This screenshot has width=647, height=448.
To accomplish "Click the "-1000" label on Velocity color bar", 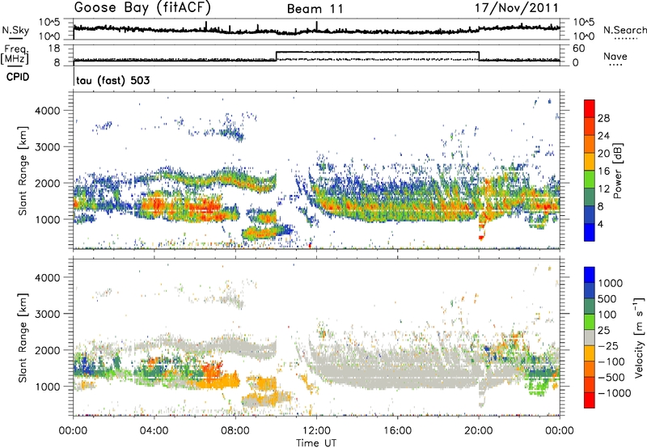I will coord(614,393).
